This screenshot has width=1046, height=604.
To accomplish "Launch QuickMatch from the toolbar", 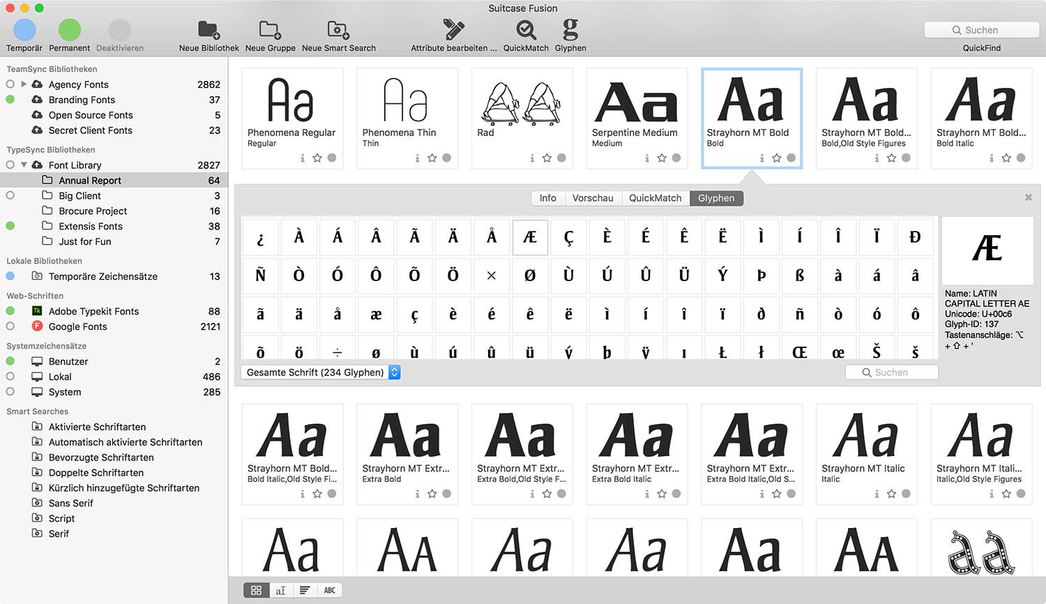I will (526, 31).
